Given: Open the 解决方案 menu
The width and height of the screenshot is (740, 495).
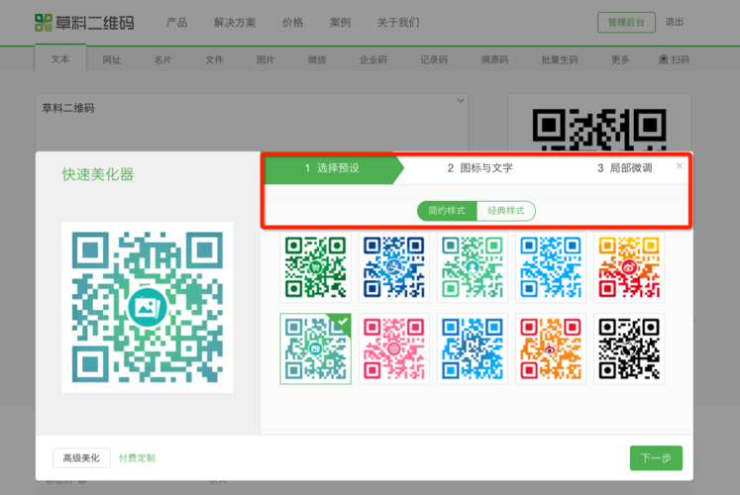Looking at the screenshot, I should point(235,23).
